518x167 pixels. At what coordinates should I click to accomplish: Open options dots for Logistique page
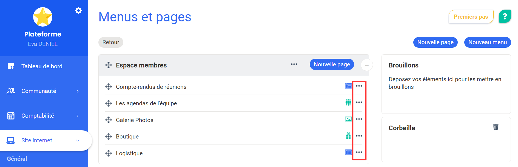click(x=359, y=152)
